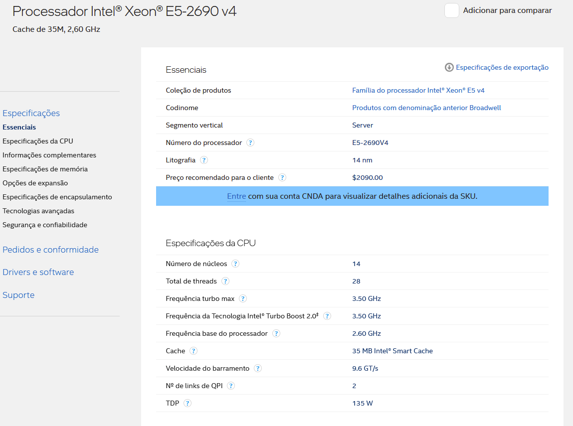This screenshot has height=426, width=573.
Task: Click the 35 MB Intel Smart Cache value
Action: (x=392, y=351)
